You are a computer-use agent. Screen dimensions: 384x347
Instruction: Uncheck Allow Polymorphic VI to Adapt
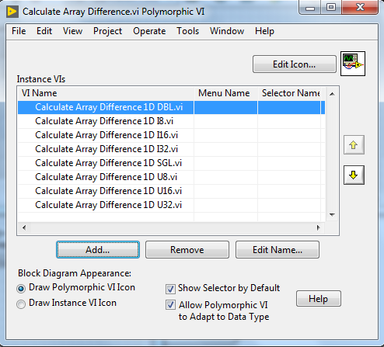[x=170, y=305]
